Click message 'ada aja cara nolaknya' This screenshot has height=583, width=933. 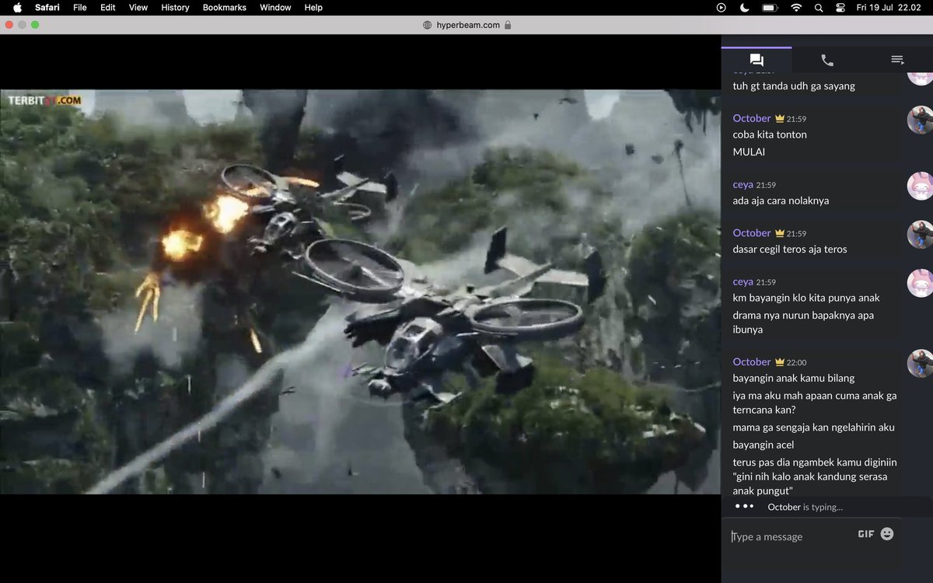781,201
